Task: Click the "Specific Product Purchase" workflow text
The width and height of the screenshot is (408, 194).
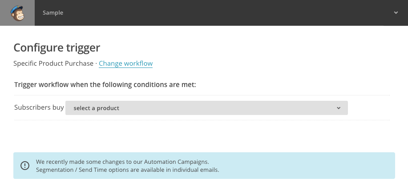Action: [53, 63]
